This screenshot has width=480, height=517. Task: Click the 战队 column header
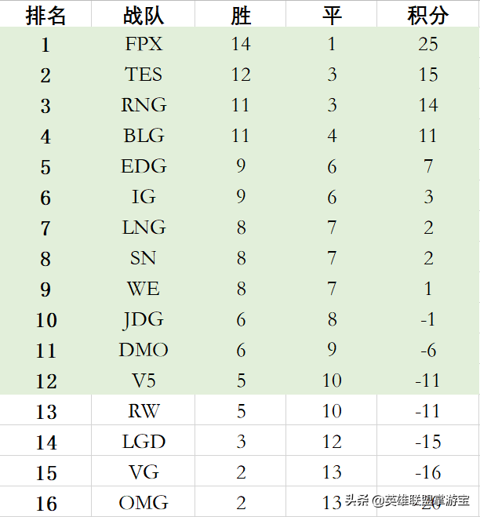[144, 15]
